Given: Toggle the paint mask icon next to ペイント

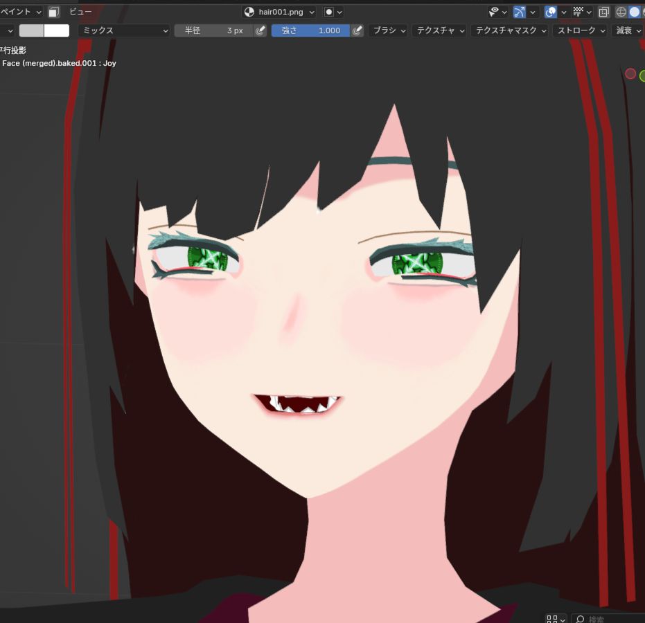Looking at the screenshot, I should tap(53, 12).
